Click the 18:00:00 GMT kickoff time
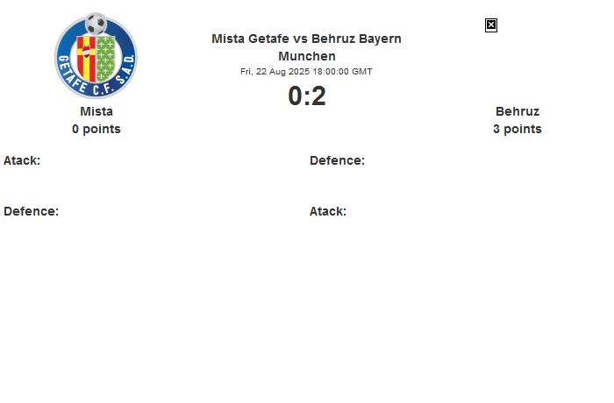Screen dimensions: 614x403 click(342, 72)
